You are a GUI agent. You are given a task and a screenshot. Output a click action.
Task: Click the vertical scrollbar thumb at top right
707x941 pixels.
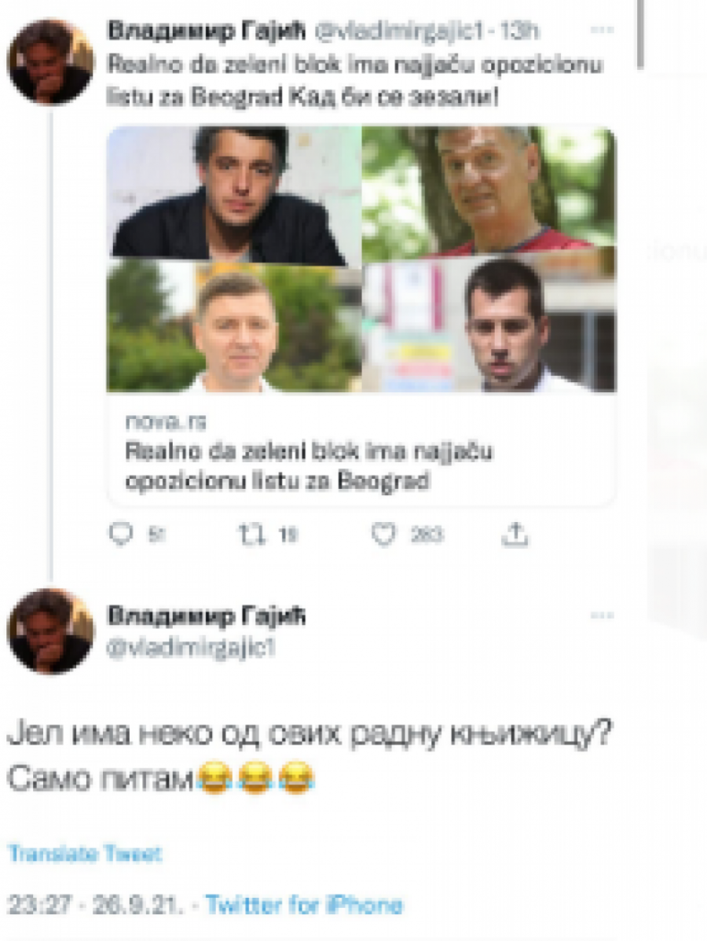tap(640, 34)
